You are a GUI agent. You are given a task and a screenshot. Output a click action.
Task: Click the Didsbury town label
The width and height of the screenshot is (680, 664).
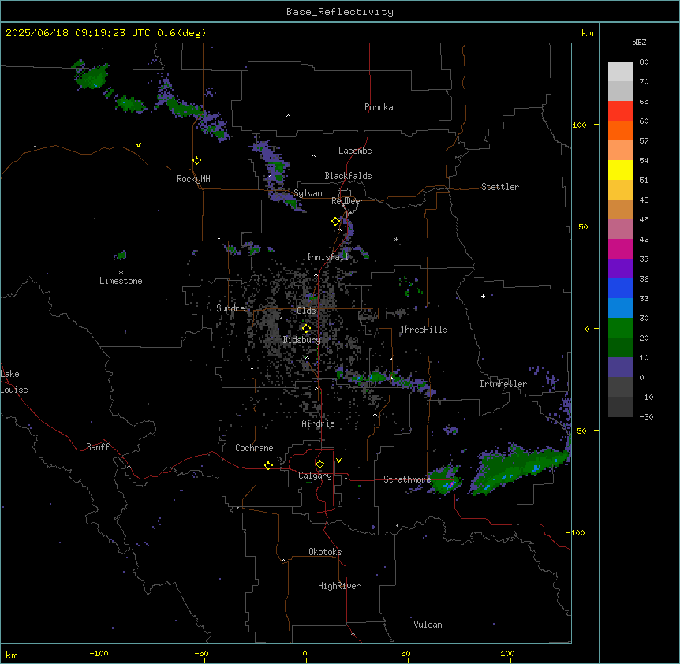click(301, 340)
